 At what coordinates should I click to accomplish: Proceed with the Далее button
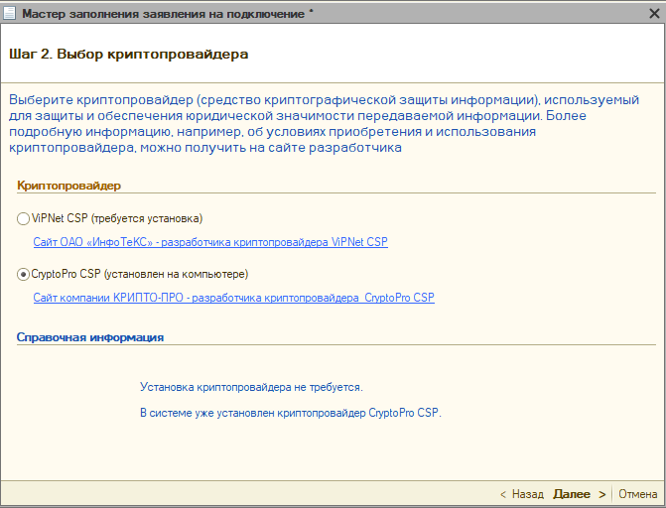[572, 493]
